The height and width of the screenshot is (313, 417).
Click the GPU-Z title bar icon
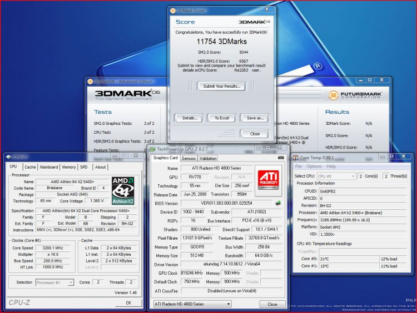pyautogui.click(x=152, y=149)
